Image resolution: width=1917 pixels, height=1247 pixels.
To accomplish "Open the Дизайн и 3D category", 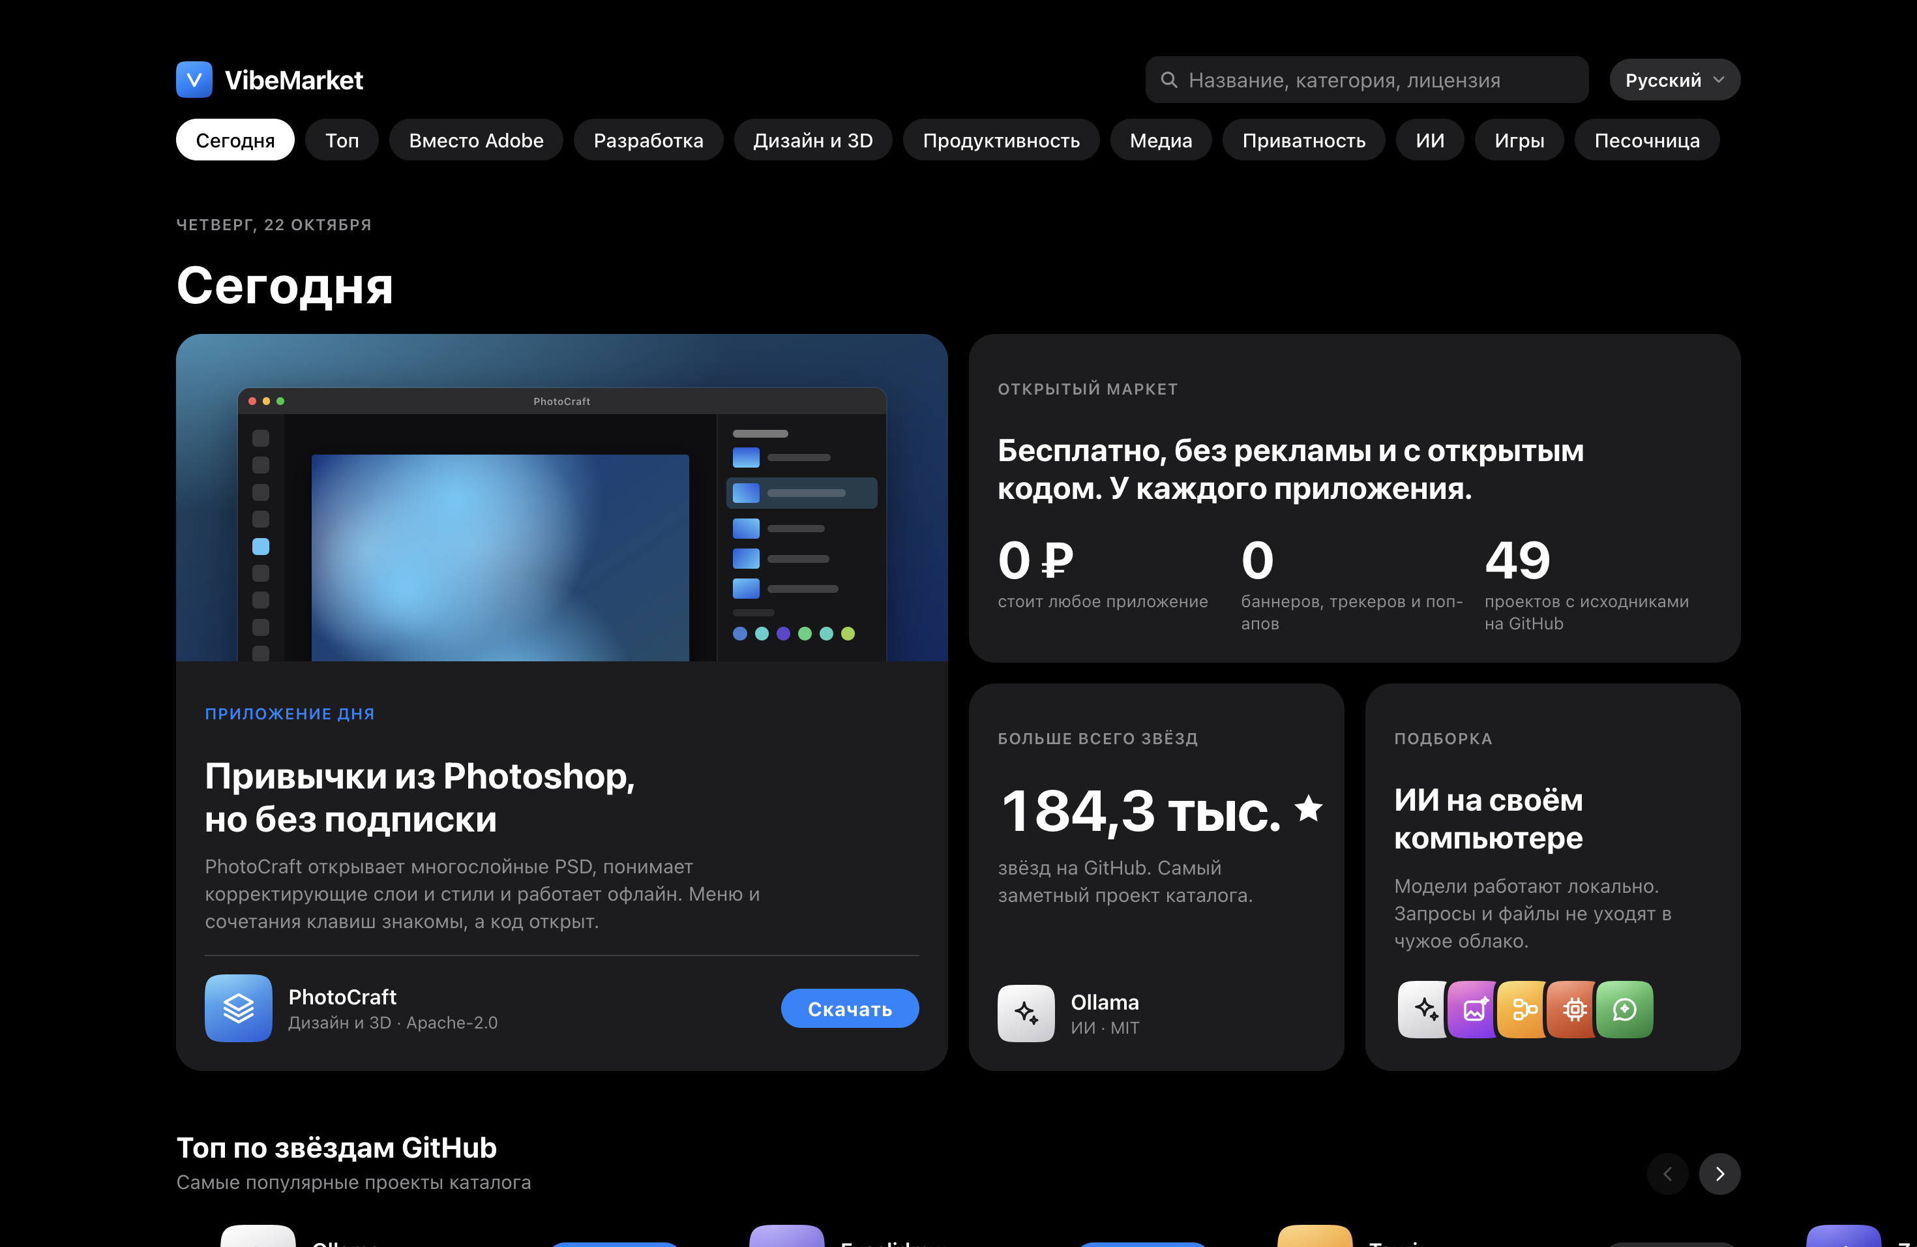I will pos(812,140).
